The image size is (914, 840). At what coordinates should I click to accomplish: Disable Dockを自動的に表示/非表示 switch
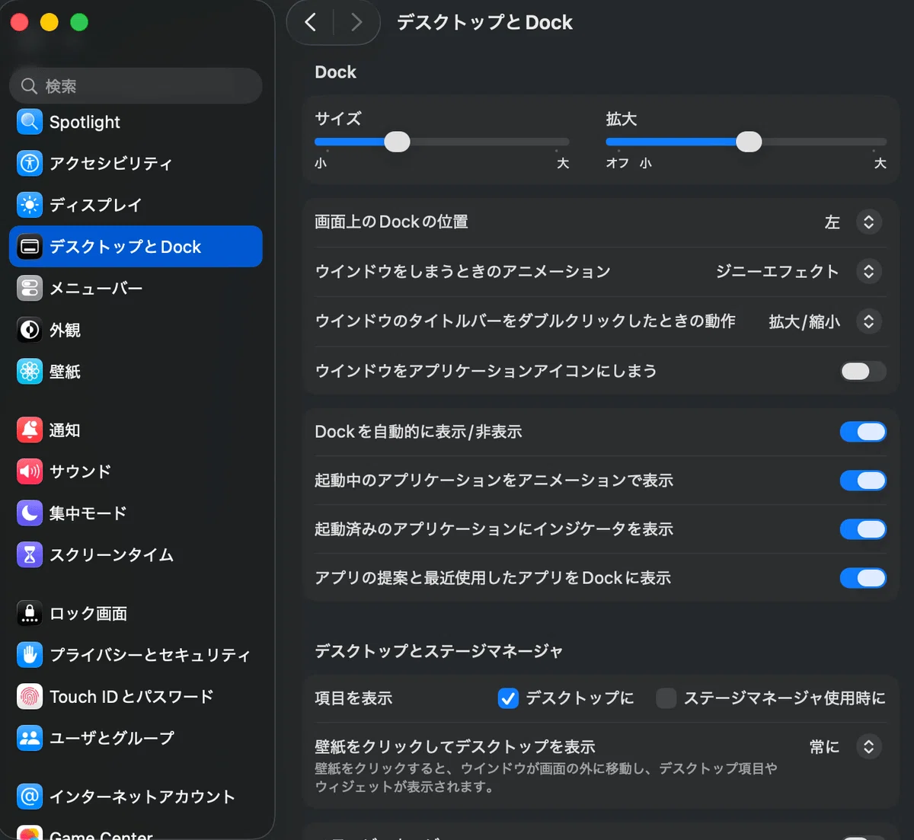click(863, 432)
